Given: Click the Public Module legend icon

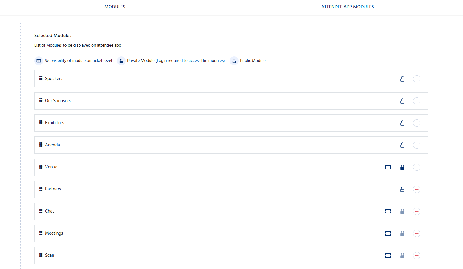Looking at the screenshot, I should pyautogui.click(x=234, y=61).
